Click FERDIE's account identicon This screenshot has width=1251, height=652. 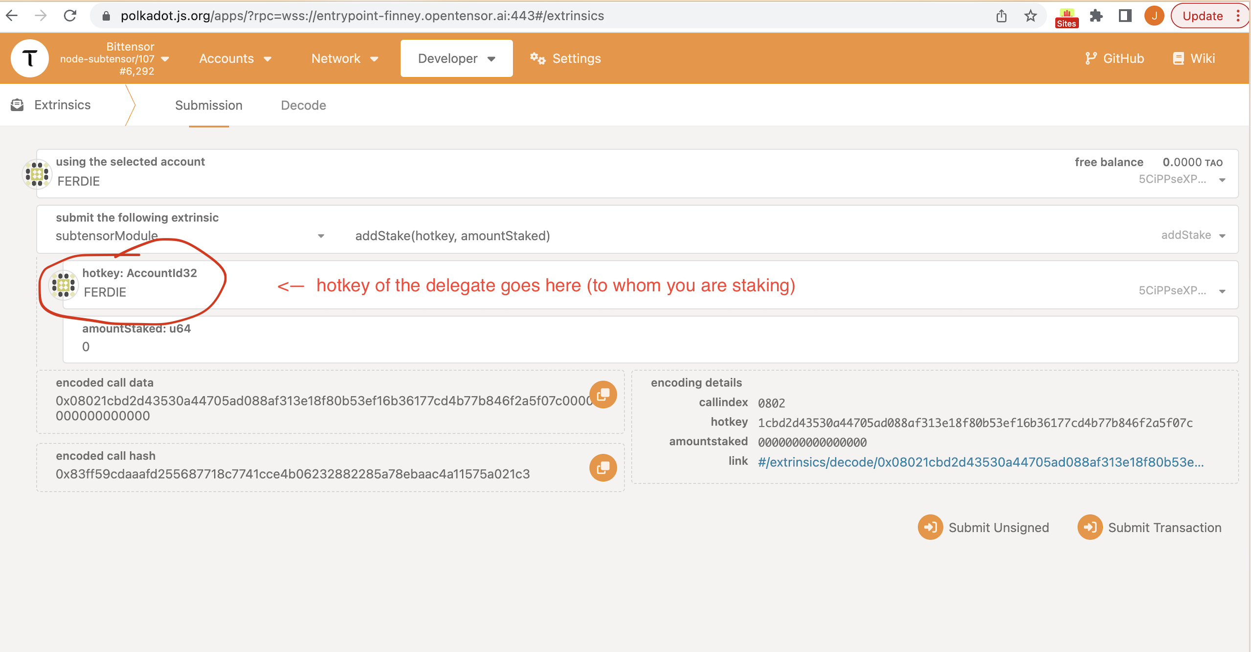[x=36, y=174]
